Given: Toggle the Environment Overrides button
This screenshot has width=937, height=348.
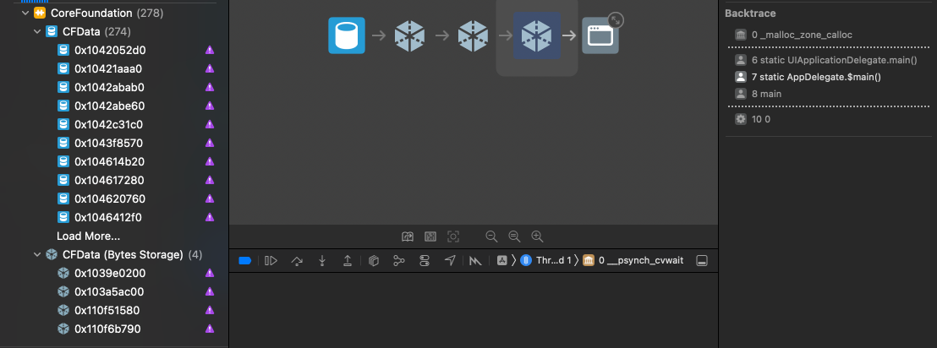Looking at the screenshot, I should click(x=425, y=261).
